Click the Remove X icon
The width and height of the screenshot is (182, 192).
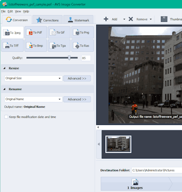click(131, 19)
